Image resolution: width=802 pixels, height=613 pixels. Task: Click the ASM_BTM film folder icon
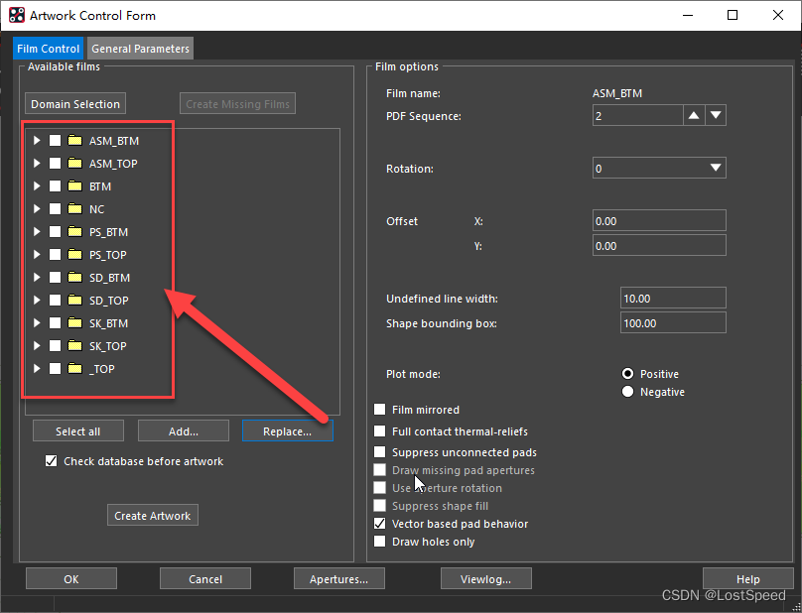click(74, 141)
